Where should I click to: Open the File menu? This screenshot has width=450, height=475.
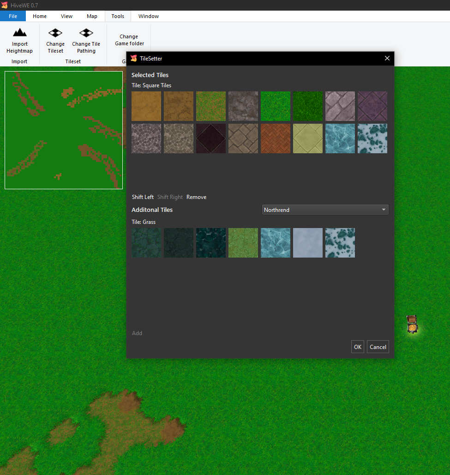pyautogui.click(x=13, y=16)
